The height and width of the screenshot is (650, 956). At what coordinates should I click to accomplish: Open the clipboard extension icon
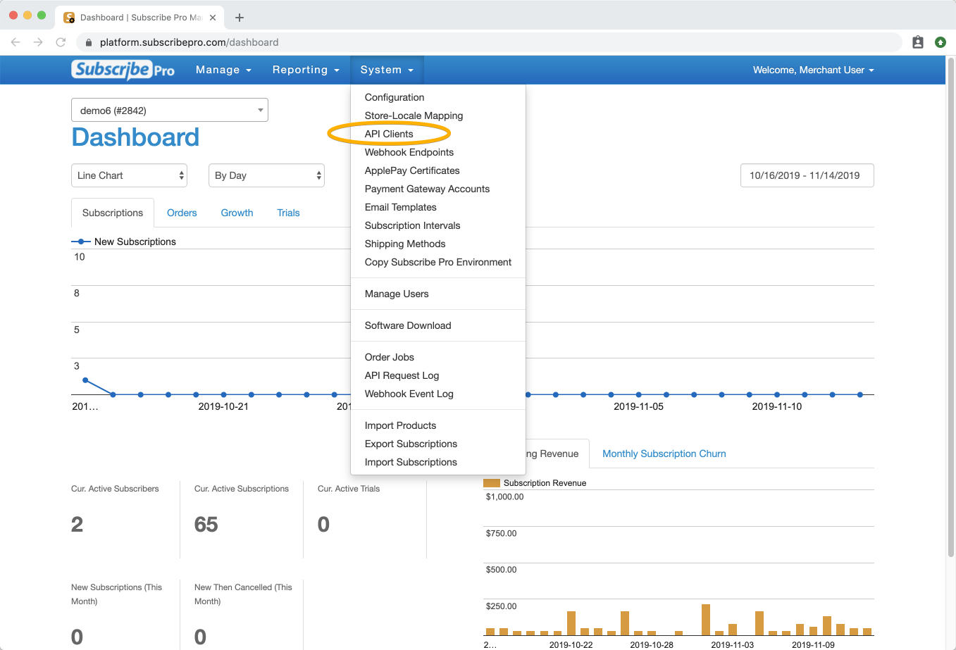918,42
